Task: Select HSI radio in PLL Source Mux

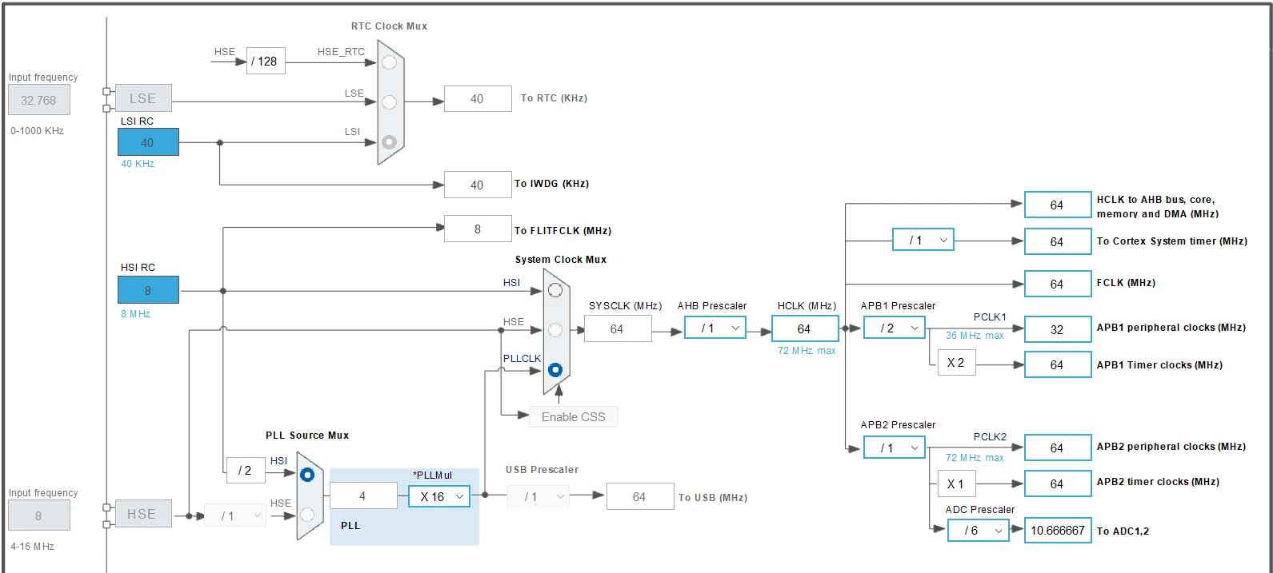Action: (307, 475)
